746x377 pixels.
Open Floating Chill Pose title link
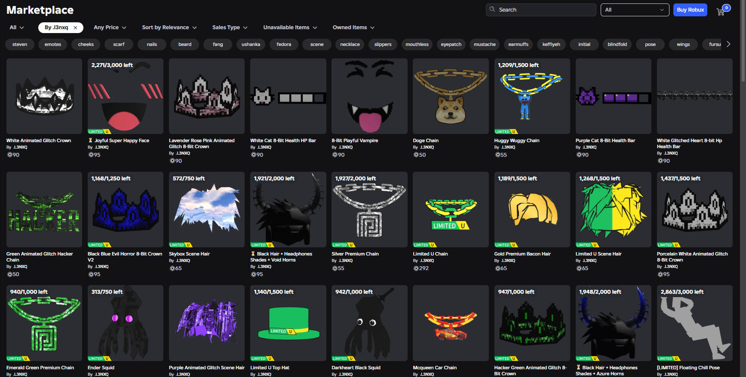pos(688,368)
